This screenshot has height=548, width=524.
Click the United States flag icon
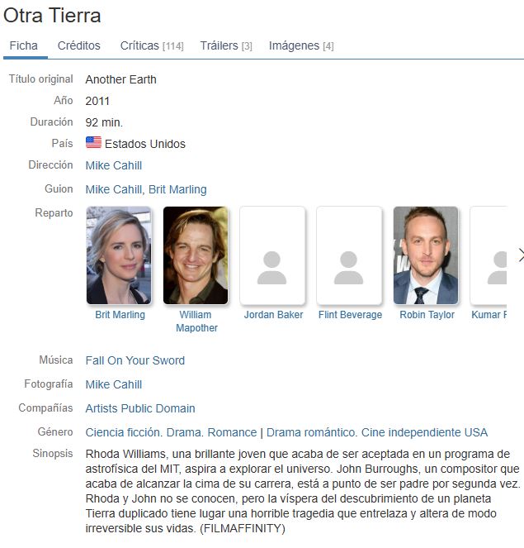click(93, 143)
